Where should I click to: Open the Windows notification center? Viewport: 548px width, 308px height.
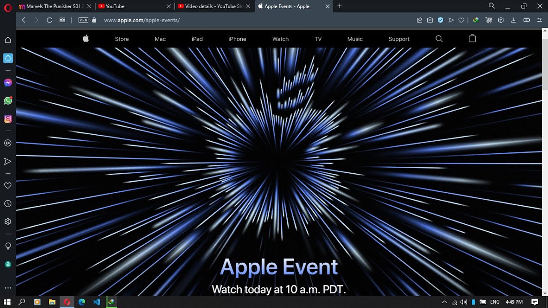pyautogui.click(x=535, y=302)
